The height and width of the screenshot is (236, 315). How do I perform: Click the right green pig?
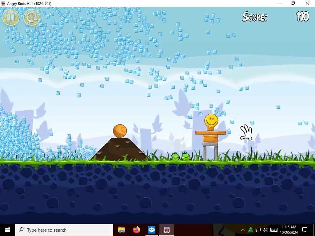click(x=186, y=156)
